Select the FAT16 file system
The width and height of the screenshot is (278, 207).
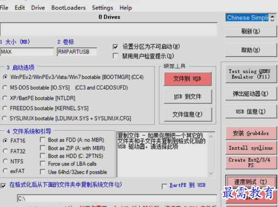[5, 141]
